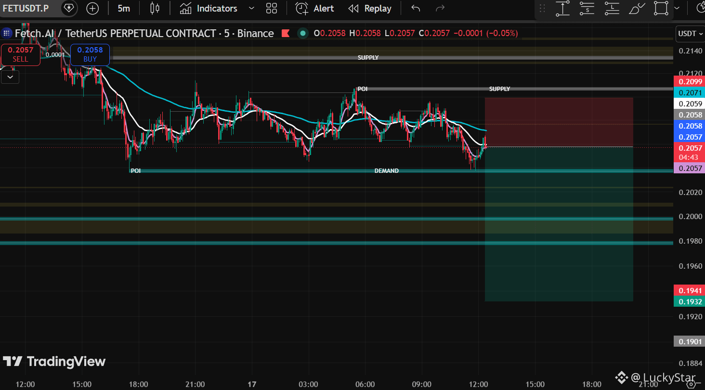
Task: Click the POI label near the 06:00 peak
Action: coord(363,89)
